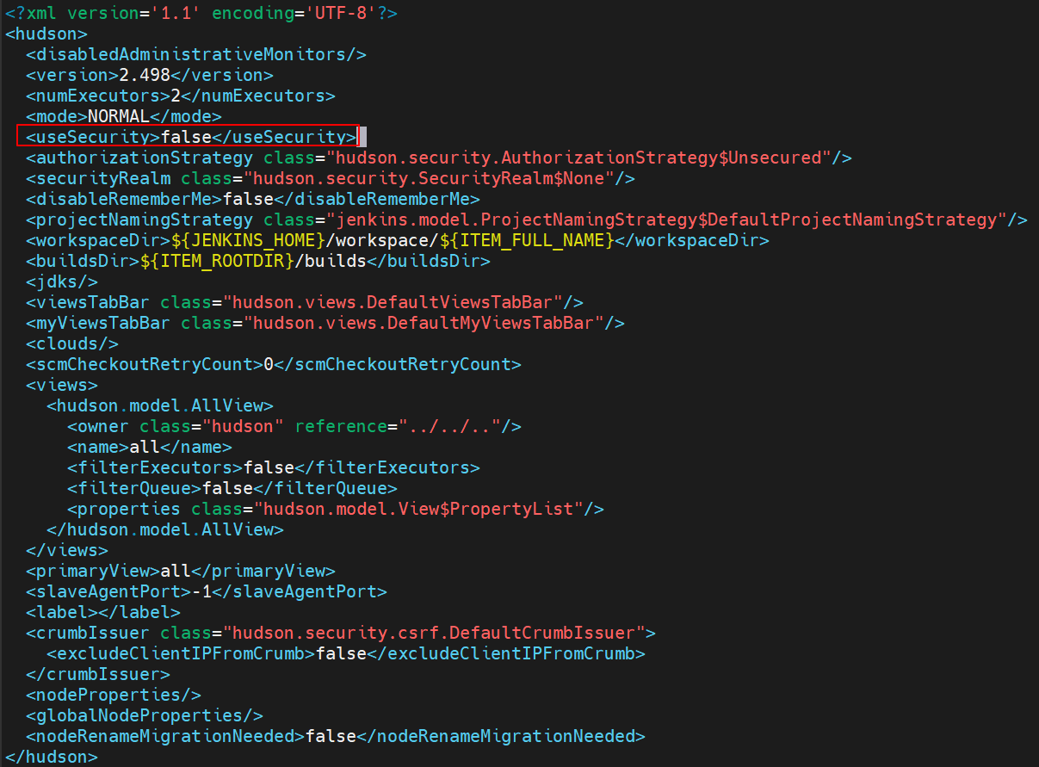Screen dimensions: 1039x767
Task: Click the block cursor after the useSecurity line
Action: (x=362, y=137)
